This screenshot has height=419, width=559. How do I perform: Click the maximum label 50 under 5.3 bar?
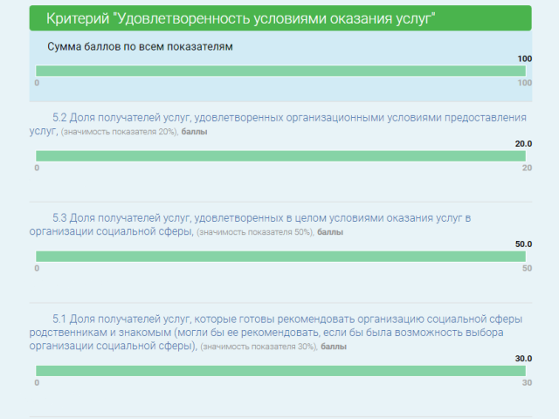click(528, 268)
